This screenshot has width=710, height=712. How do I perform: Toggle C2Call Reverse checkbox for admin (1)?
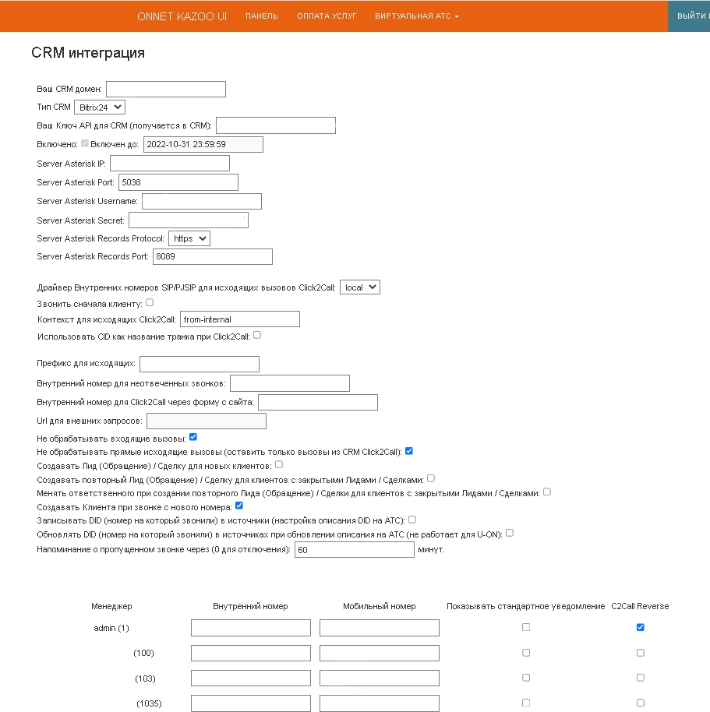pyautogui.click(x=640, y=627)
